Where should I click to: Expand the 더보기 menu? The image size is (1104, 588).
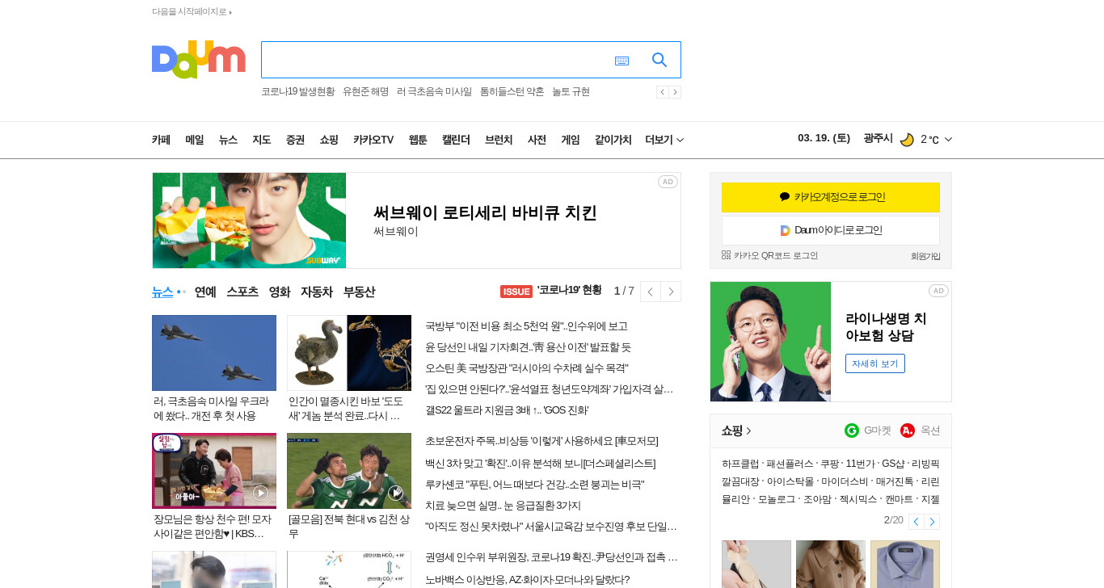664,140
